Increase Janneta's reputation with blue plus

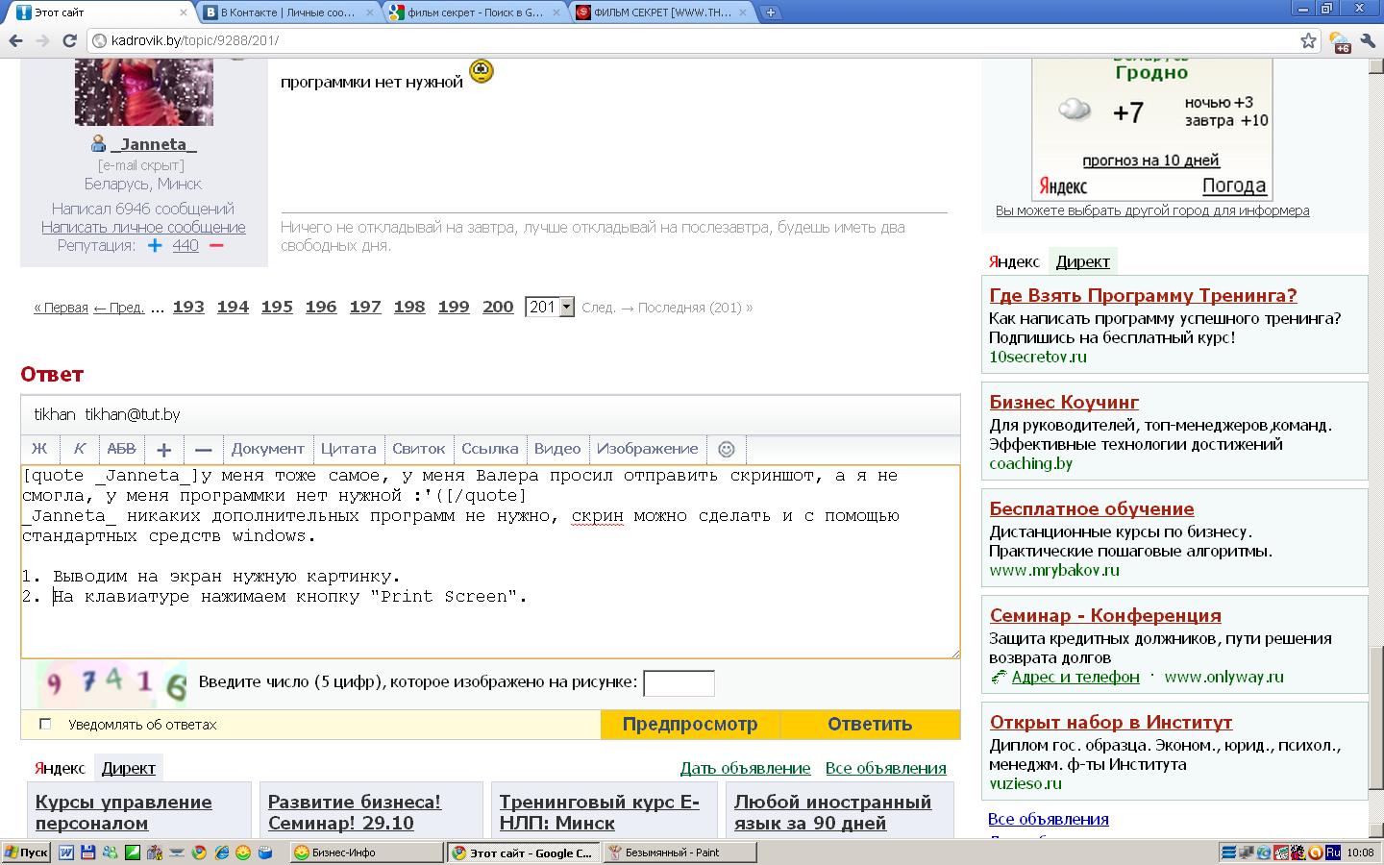click(155, 246)
